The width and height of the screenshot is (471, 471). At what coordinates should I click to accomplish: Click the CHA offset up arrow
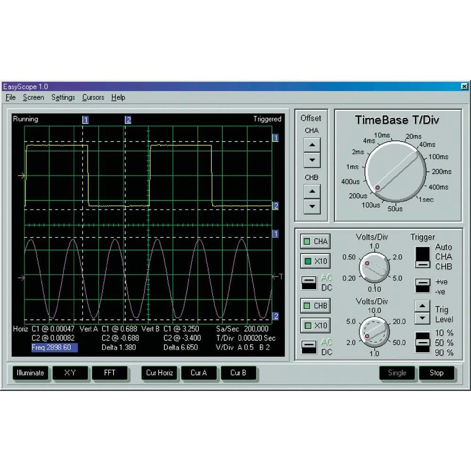click(311, 144)
